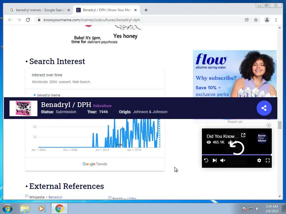Image resolution: width=286 pixels, height=214 pixels.
Task: Open volume speaker icon in tray
Action: coord(258,209)
